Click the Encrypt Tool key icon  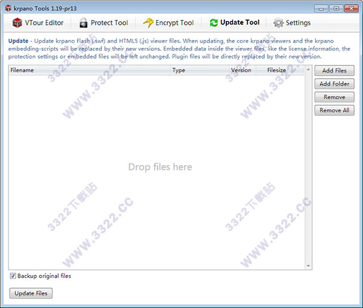coord(148,23)
